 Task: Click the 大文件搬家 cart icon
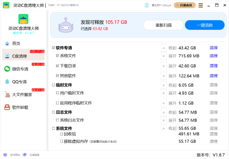click(x=7, y=95)
